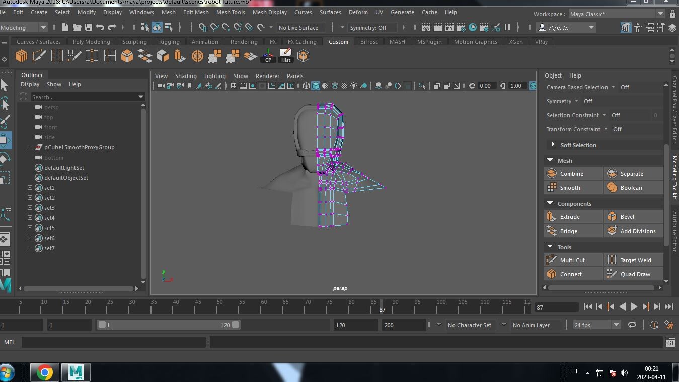Expand the set1 node in Outliner

pyautogui.click(x=30, y=188)
